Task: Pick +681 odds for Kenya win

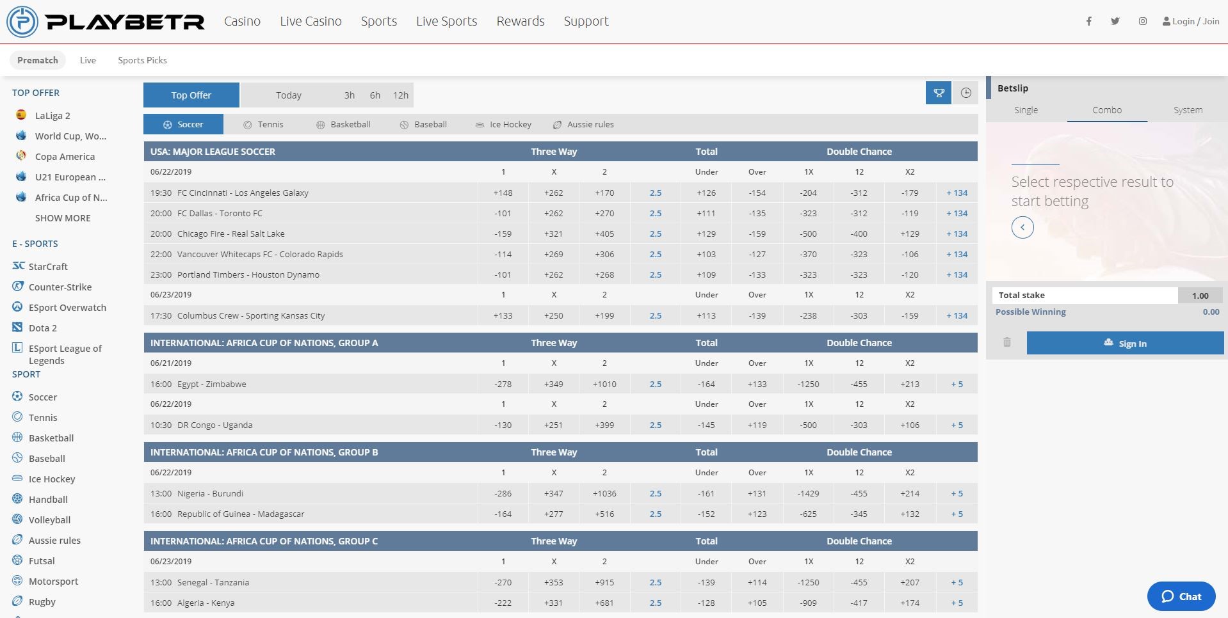Action: click(604, 603)
